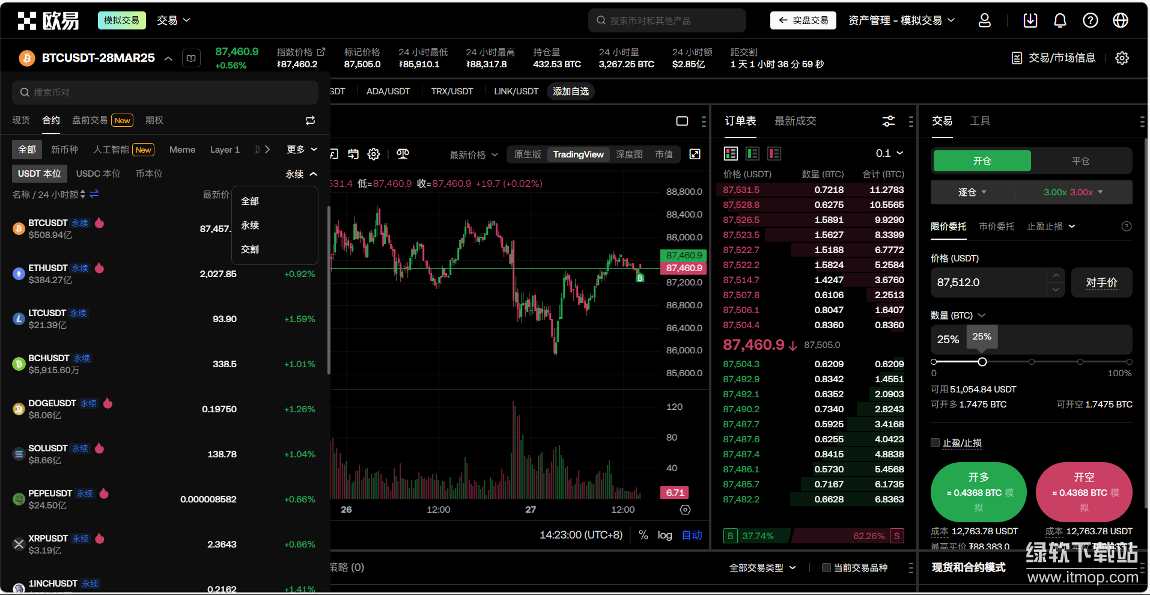Viewport: 1150px width, 595px height.
Task: Click the 搜索币对 search field
Action: click(x=165, y=93)
